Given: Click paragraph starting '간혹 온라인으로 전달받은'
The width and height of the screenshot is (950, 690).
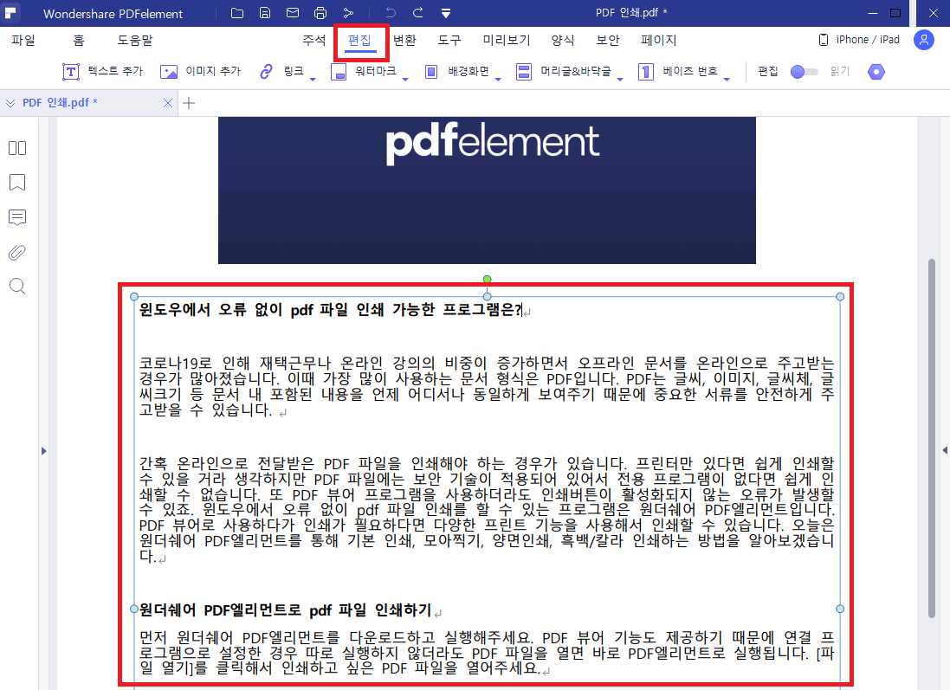Looking at the screenshot, I should tap(487, 509).
